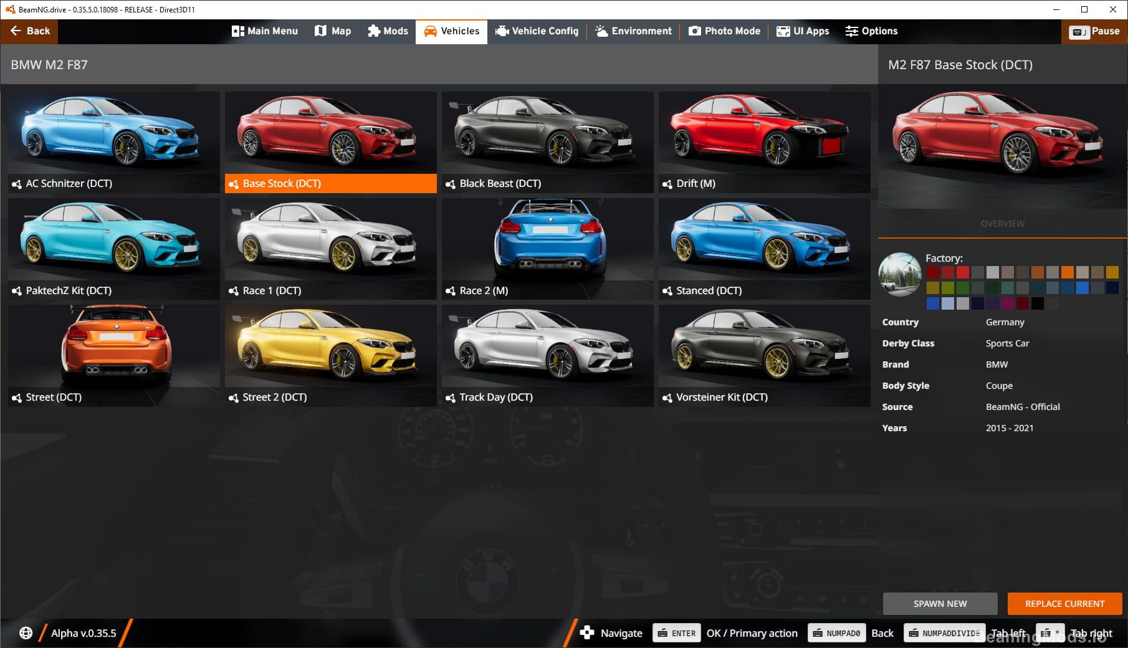Pick the first dark red factory color

click(x=933, y=272)
